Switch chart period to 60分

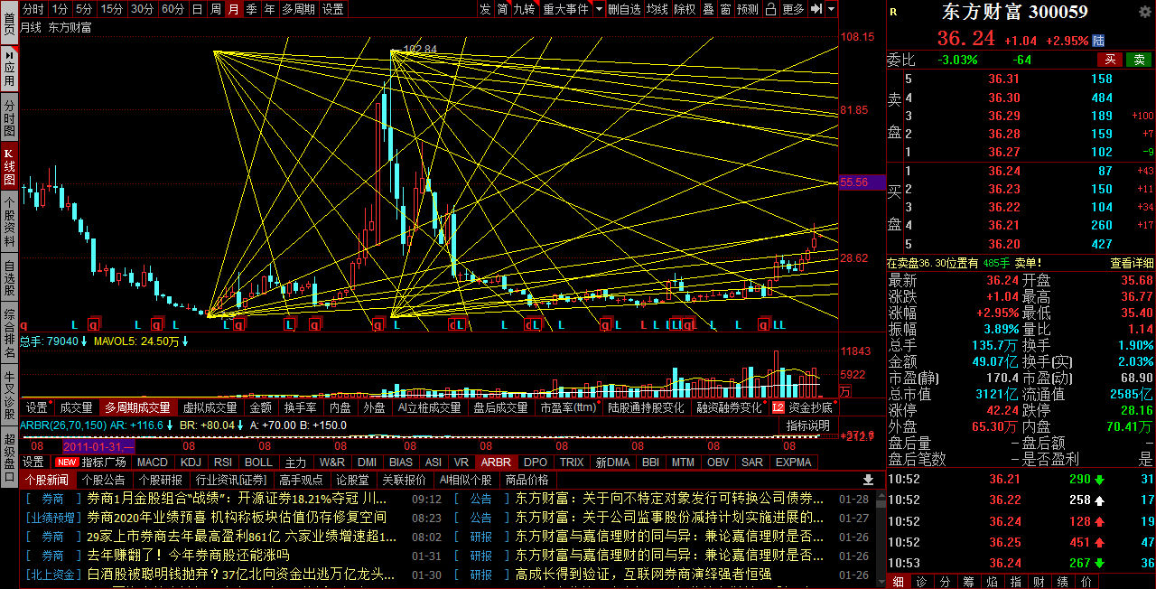pyautogui.click(x=172, y=9)
